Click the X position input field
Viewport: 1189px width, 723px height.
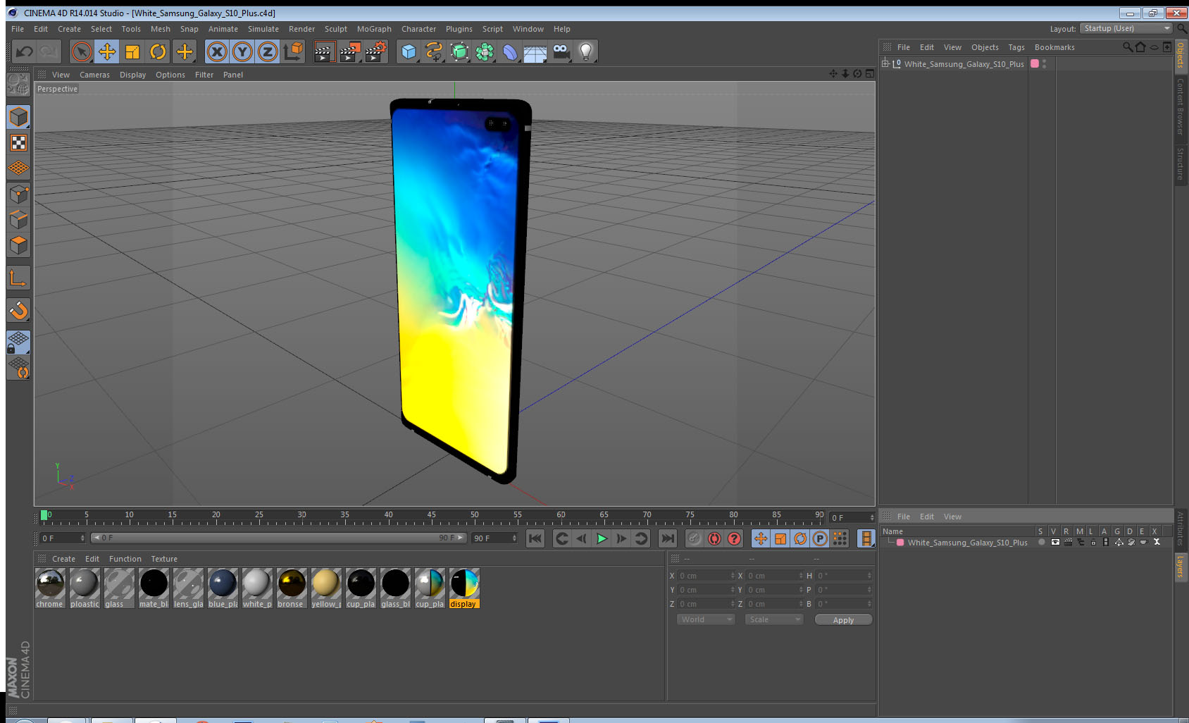point(706,576)
